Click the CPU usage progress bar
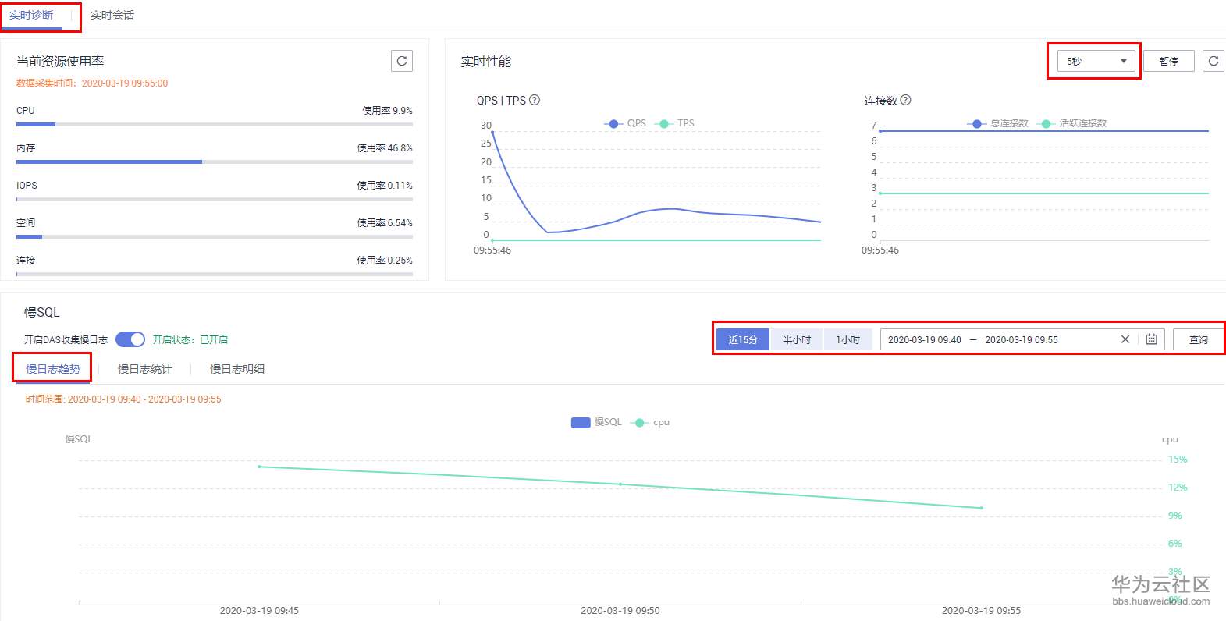The height and width of the screenshot is (621, 1226). [215, 124]
